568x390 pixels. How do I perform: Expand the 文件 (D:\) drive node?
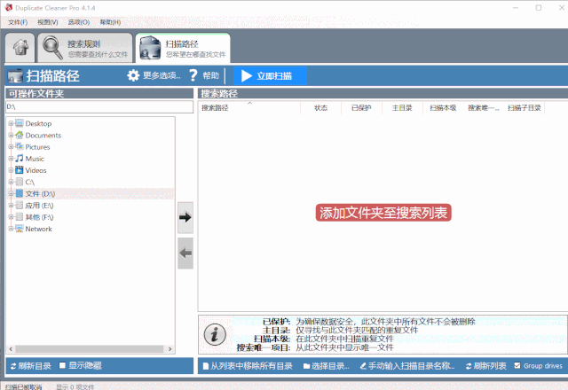11,193
